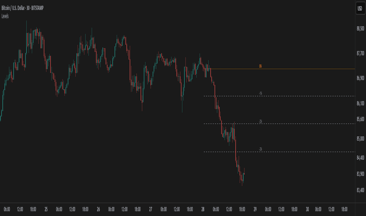Click the 26 date marker on time axis
366x216 pixels.
(98, 209)
